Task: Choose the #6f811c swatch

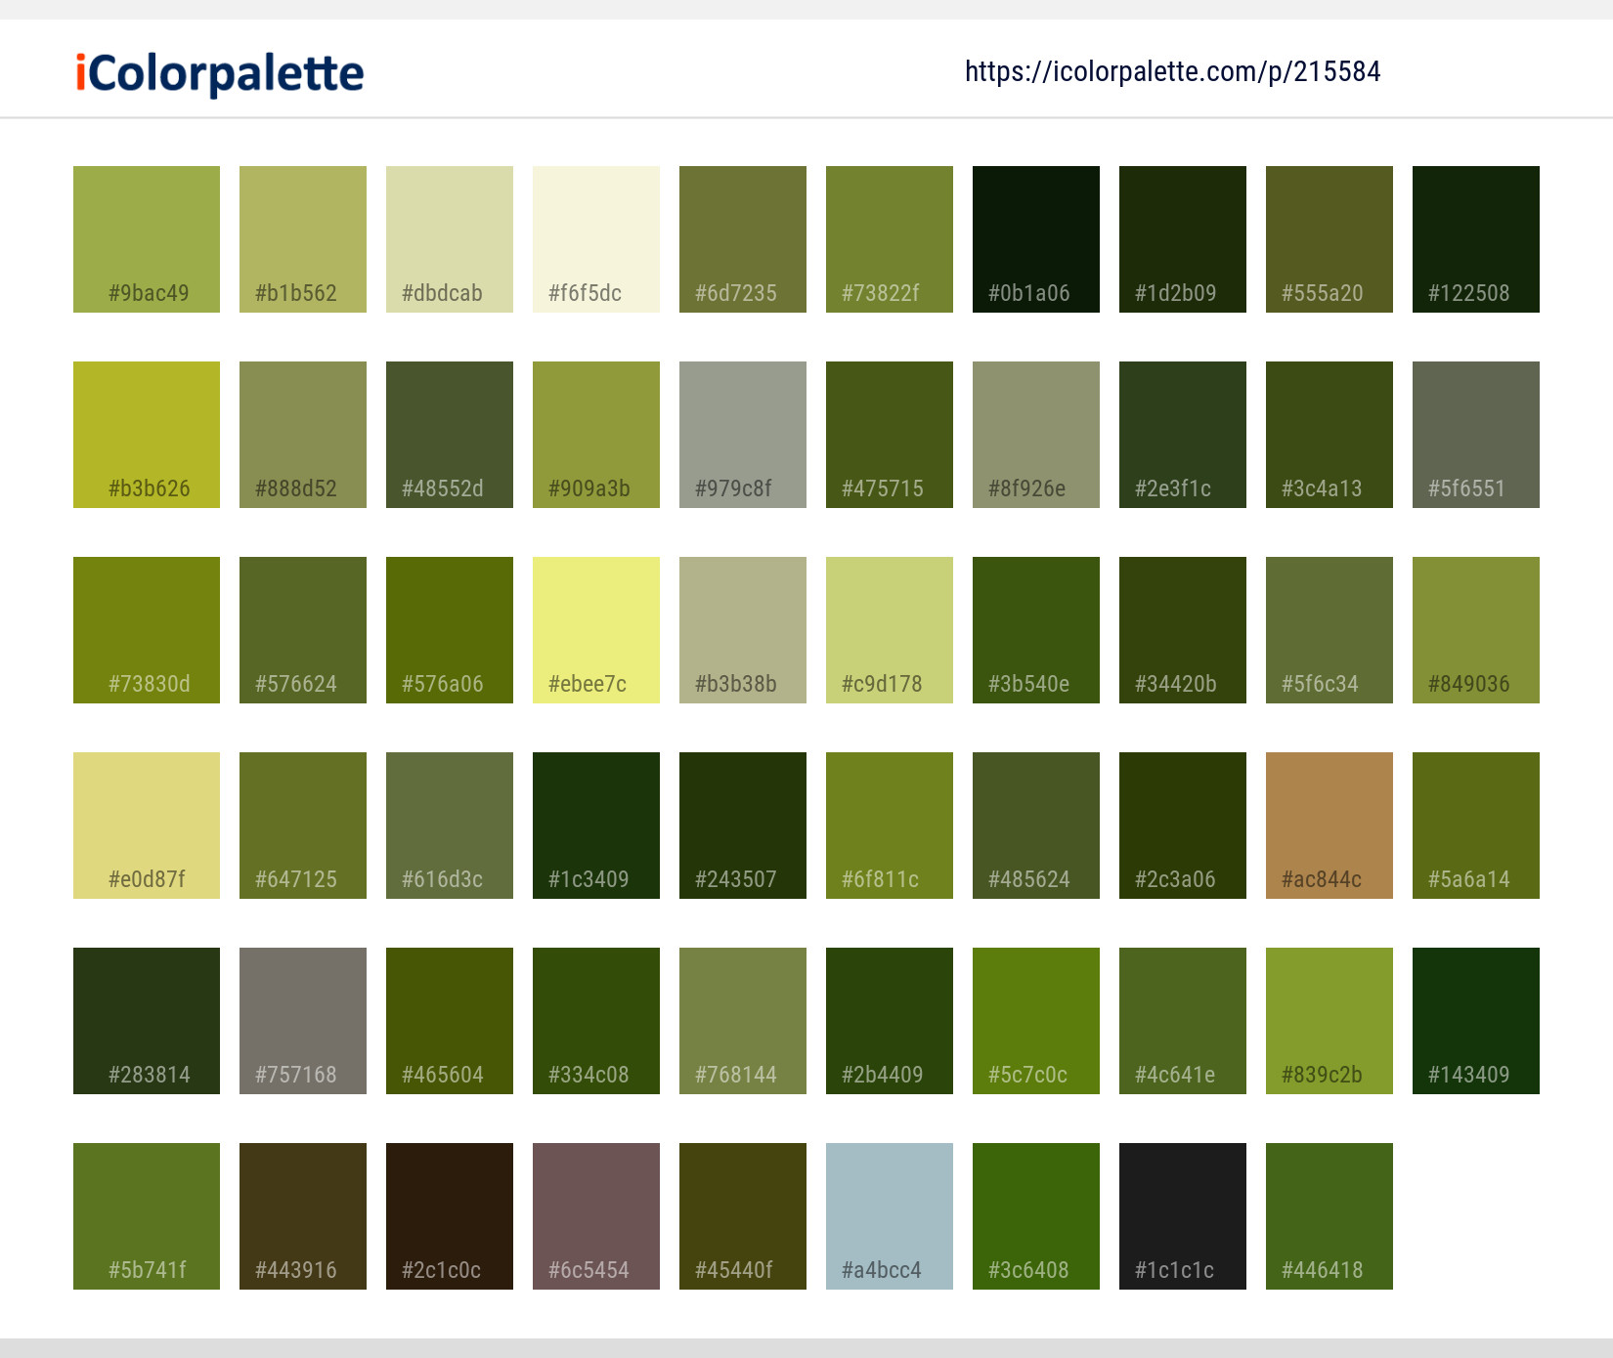Action: [x=890, y=826]
